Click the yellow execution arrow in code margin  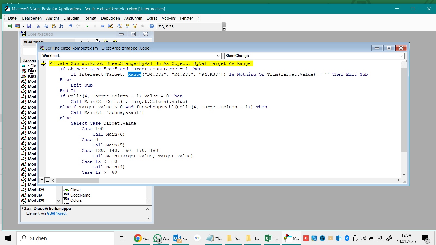coord(43,63)
